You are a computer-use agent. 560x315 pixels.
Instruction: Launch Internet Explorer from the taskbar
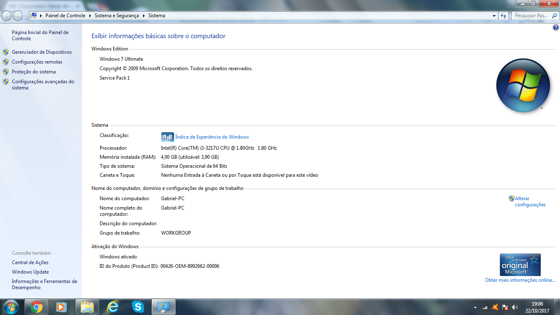[x=112, y=307]
